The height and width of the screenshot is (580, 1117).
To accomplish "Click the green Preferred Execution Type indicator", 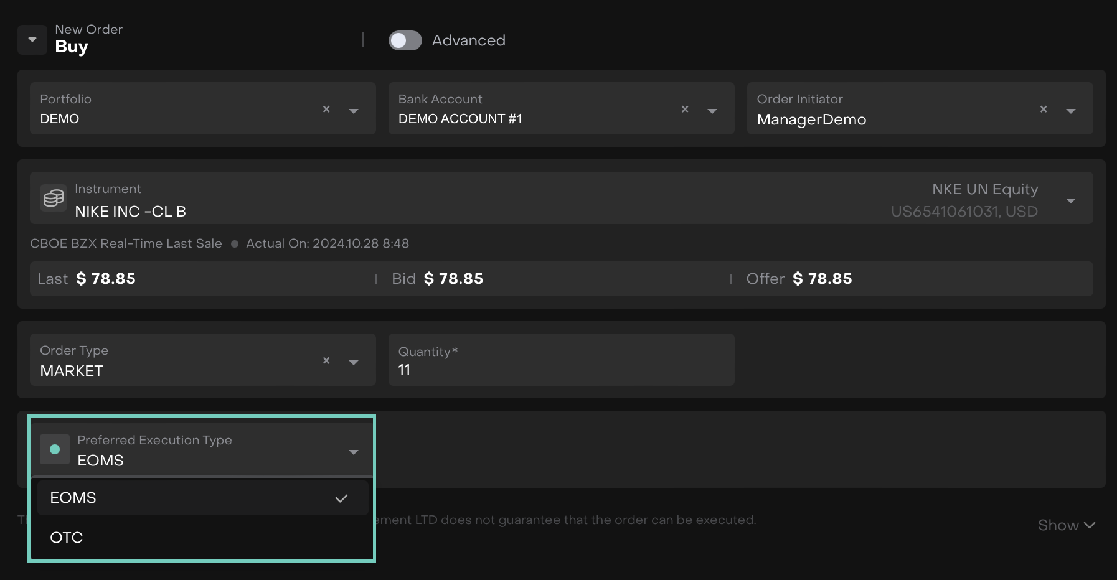I will coord(55,449).
